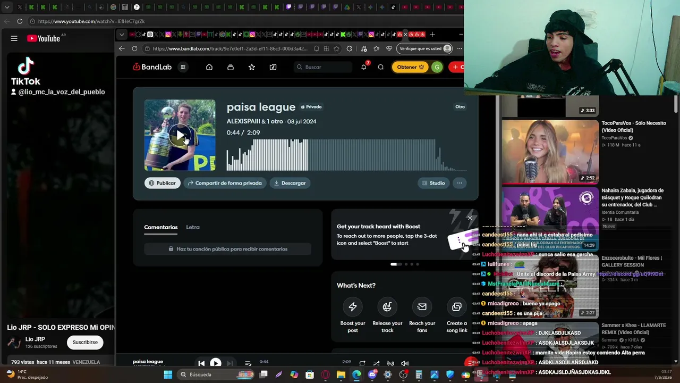Go to the BandLab logo home link

[152, 67]
